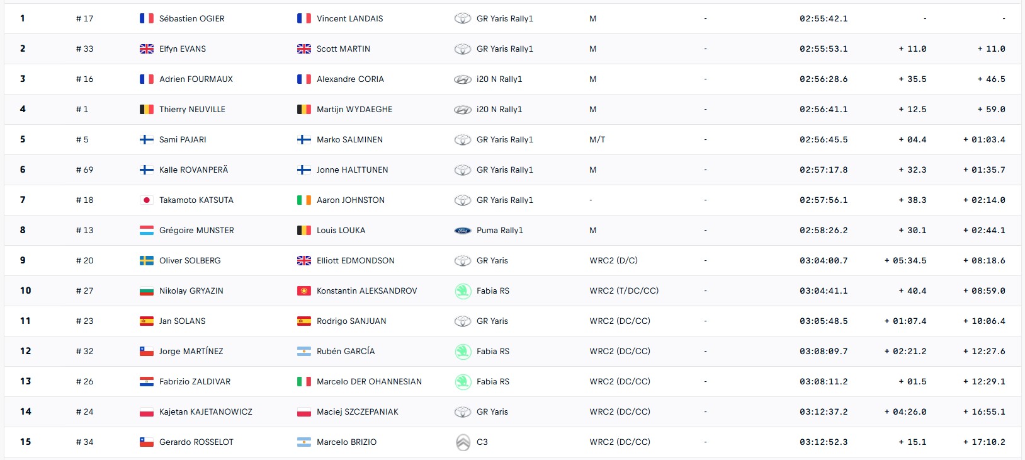
Task: Click driver Kajetan KAJETANOWICZ
Action: (x=206, y=411)
